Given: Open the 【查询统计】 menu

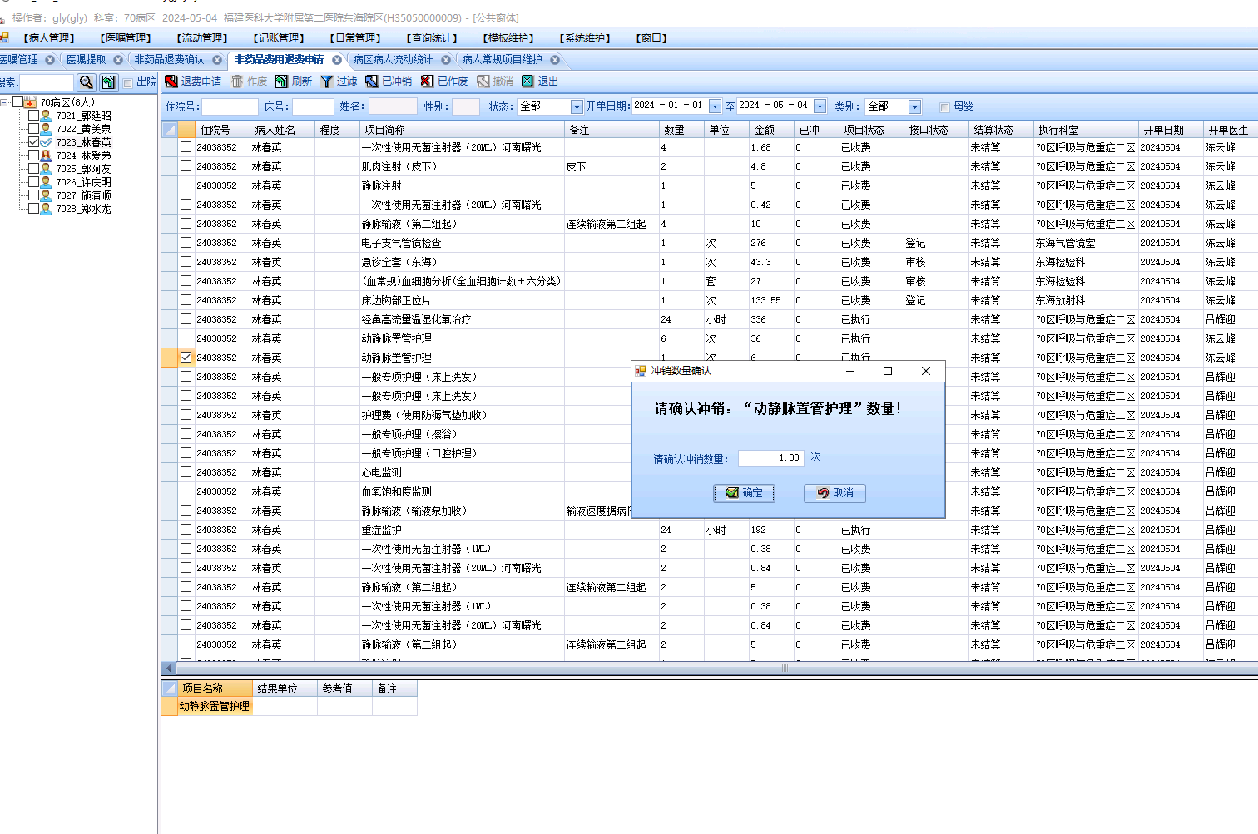Looking at the screenshot, I should 432,38.
